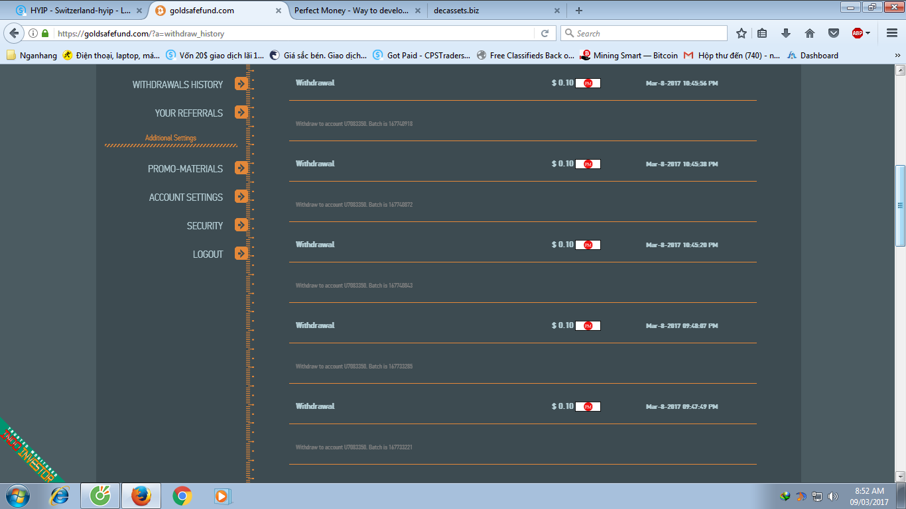Open the Adblock Plus menu
The height and width of the screenshot is (509, 906).
[x=861, y=33]
